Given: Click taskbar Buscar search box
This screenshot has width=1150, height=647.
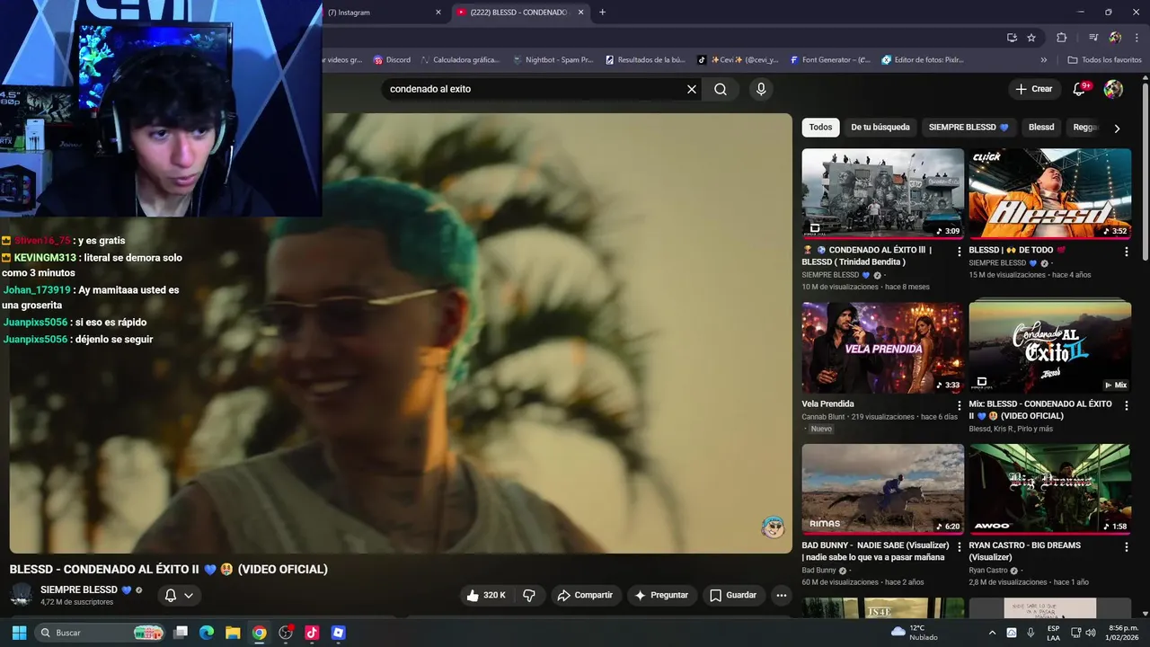Looking at the screenshot, I should 100,633.
